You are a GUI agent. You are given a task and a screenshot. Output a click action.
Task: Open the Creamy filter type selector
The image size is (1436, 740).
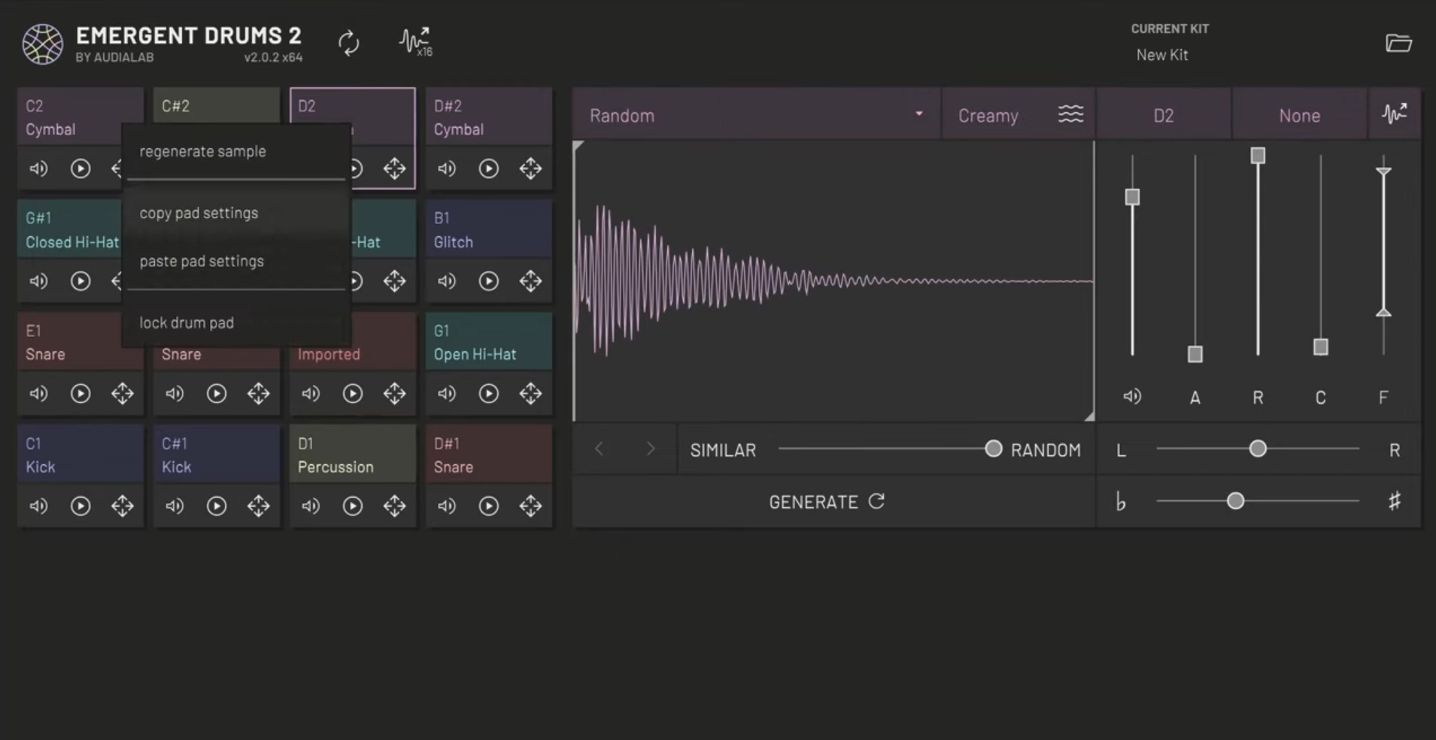(x=1019, y=115)
